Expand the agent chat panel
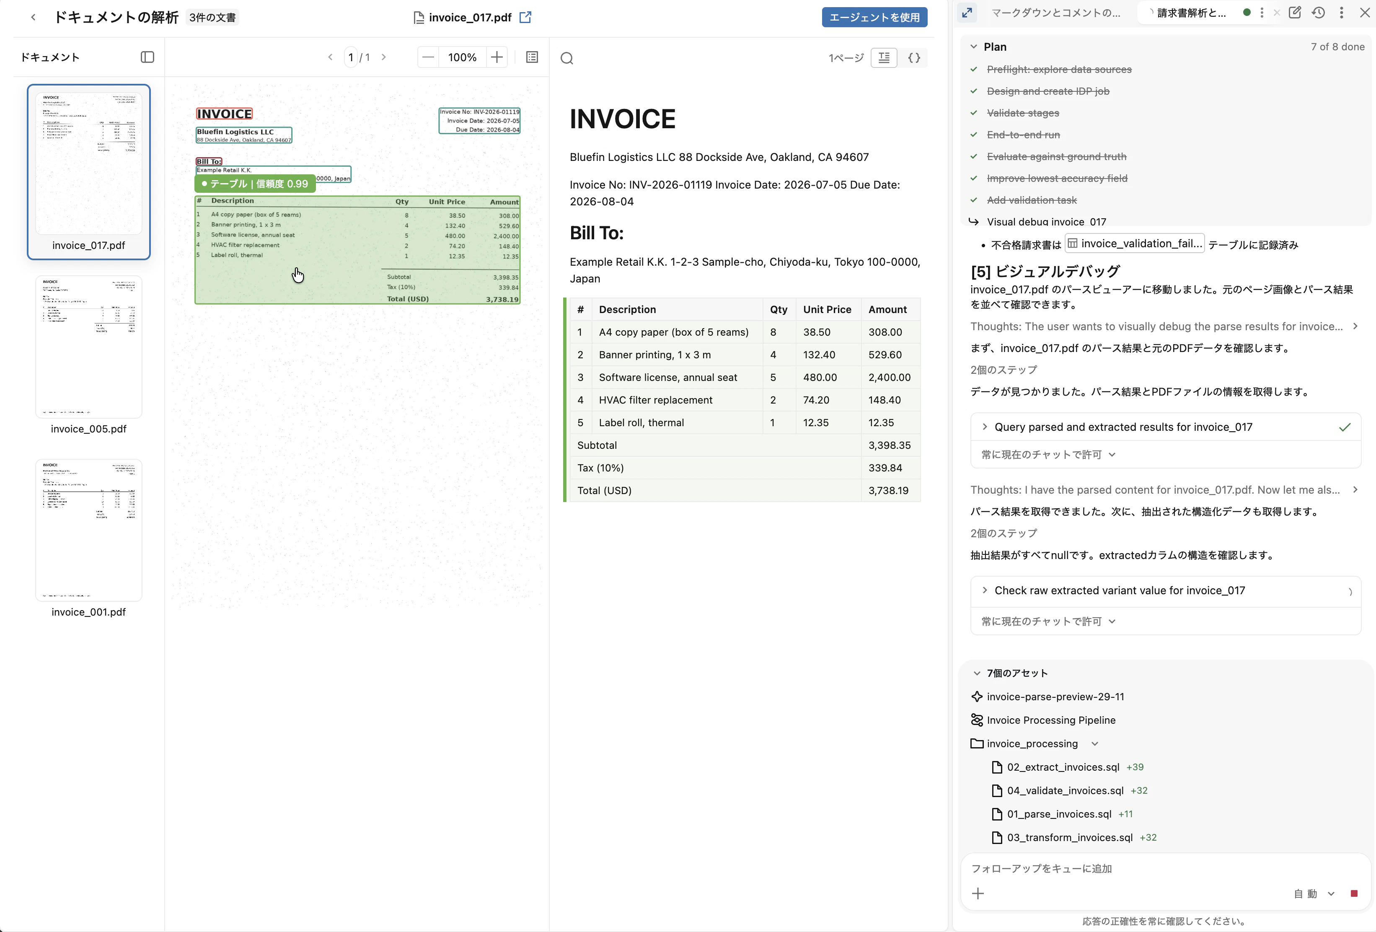Image resolution: width=1376 pixels, height=932 pixels. [967, 13]
